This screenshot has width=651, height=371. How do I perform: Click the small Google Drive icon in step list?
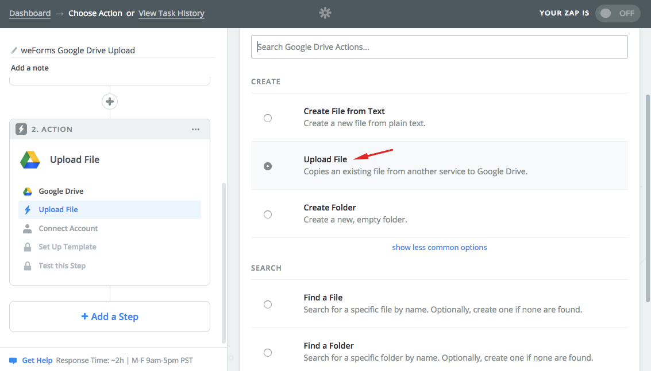pos(28,191)
